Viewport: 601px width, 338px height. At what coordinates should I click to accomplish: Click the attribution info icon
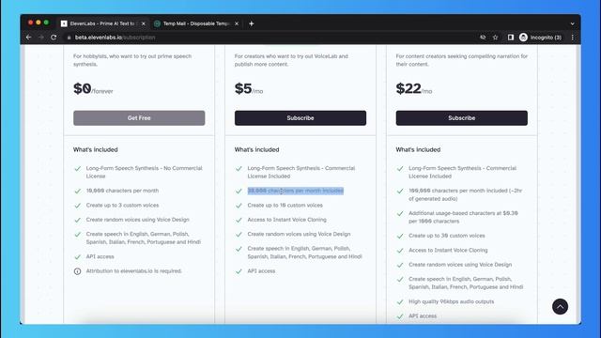tap(77, 271)
